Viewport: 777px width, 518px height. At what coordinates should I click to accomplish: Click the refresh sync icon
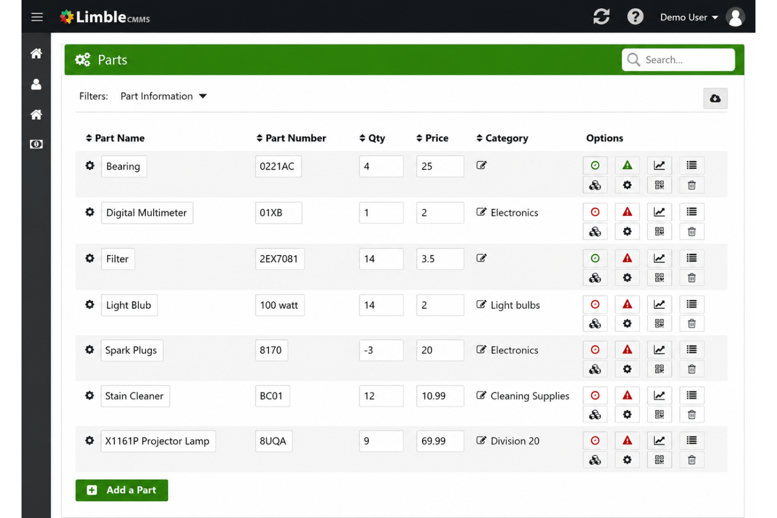coord(601,17)
